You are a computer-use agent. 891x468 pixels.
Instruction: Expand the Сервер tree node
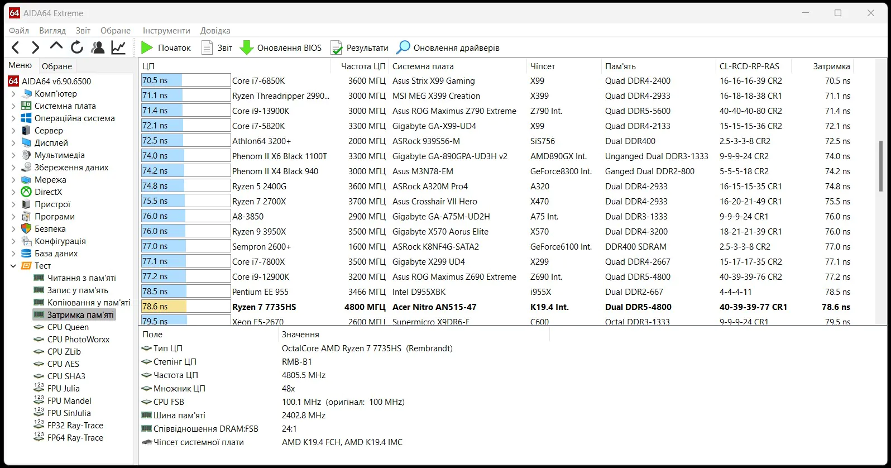(13, 131)
